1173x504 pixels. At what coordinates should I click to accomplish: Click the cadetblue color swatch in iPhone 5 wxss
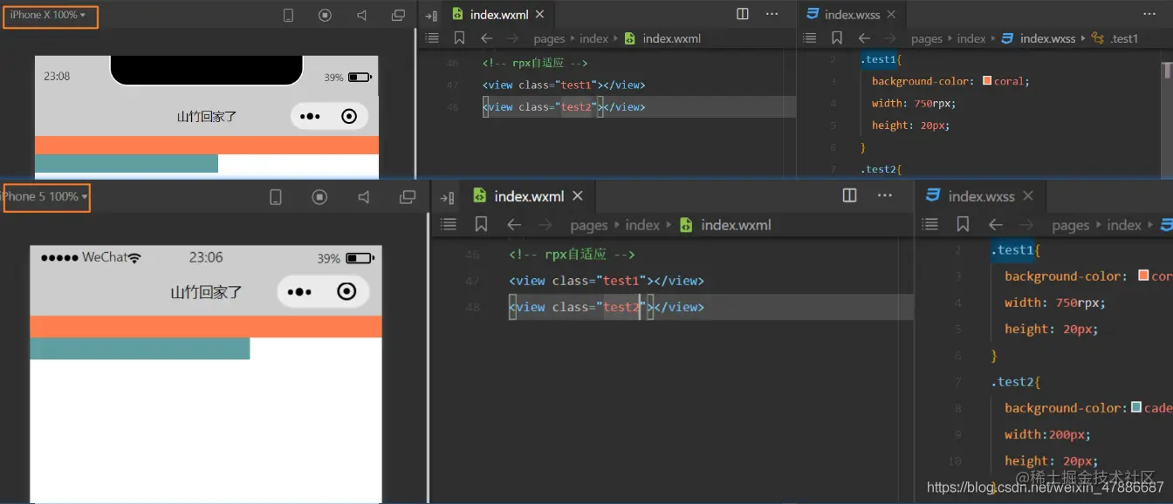(1136, 407)
